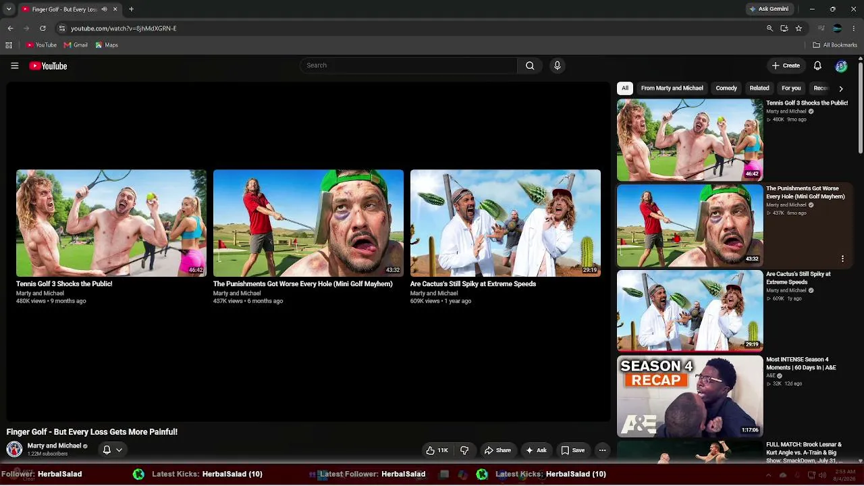Open the Marty and Michael channel avatar

pos(14,449)
